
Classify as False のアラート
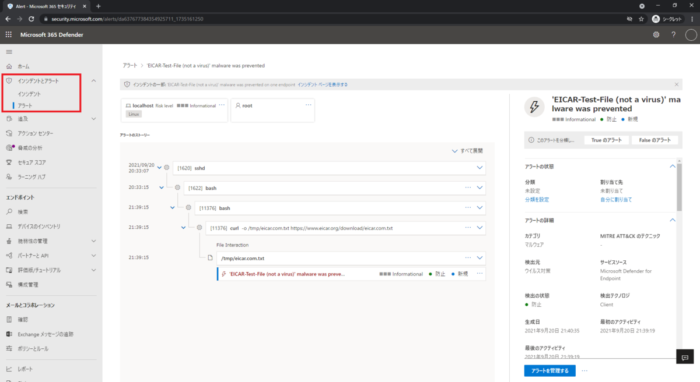pos(655,140)
